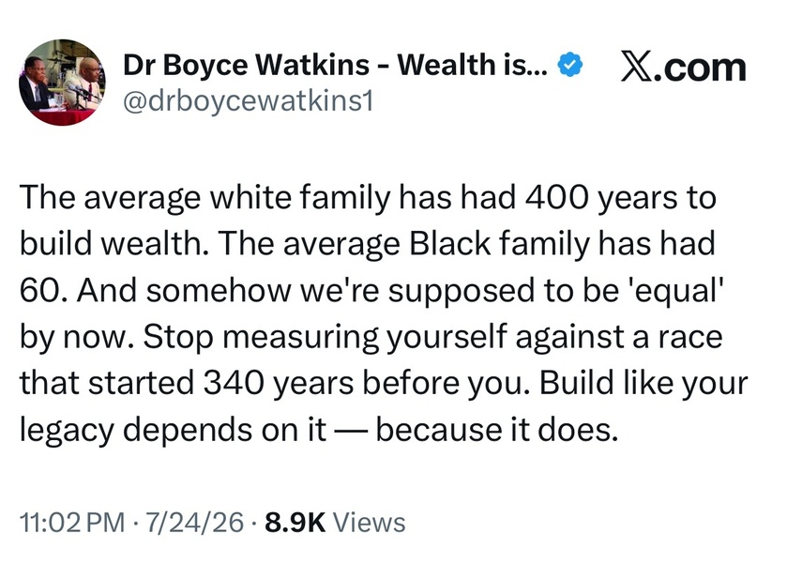
Task: Click the closing words 'because it does.'
Action: [497, 430]
